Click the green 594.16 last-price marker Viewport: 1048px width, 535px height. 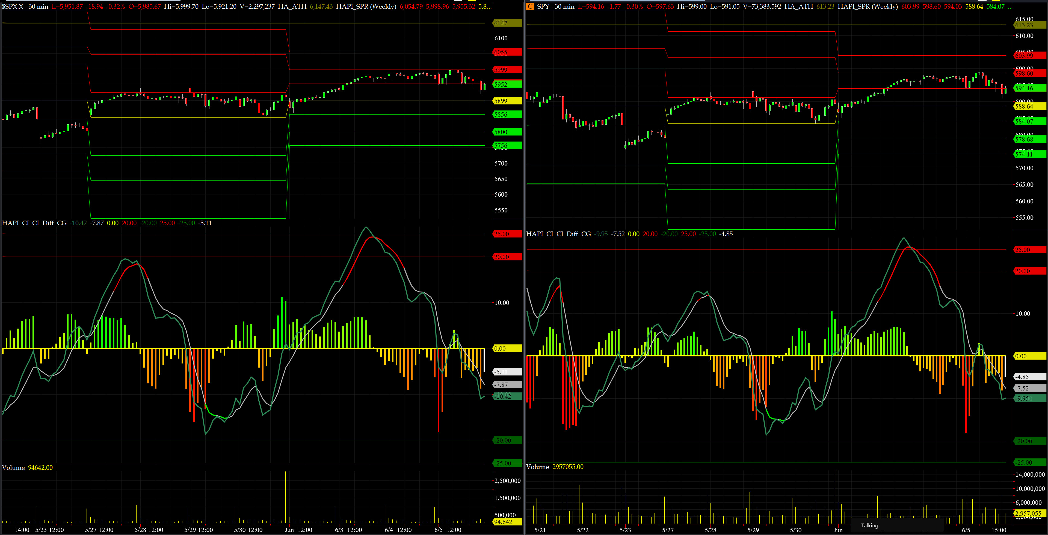click(1029, 88)
